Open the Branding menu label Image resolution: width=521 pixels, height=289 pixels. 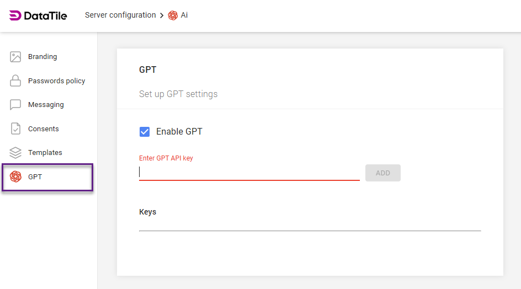point(42,57)
